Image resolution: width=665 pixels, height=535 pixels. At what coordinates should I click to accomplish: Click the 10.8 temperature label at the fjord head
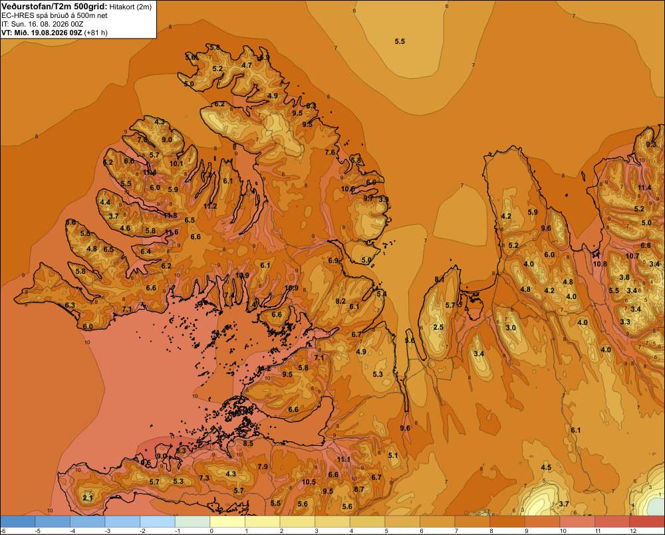(600, 264)
